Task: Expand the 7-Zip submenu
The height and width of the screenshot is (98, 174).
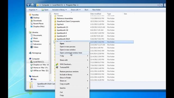Action: pyautogui.click(x=88, y=56)
